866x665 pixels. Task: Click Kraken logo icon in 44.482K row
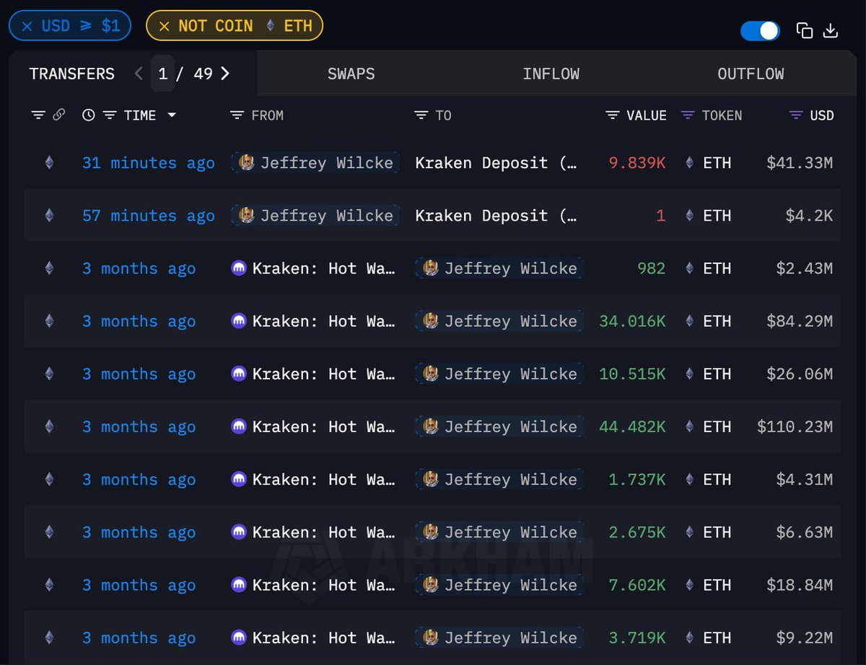(239, 426)
